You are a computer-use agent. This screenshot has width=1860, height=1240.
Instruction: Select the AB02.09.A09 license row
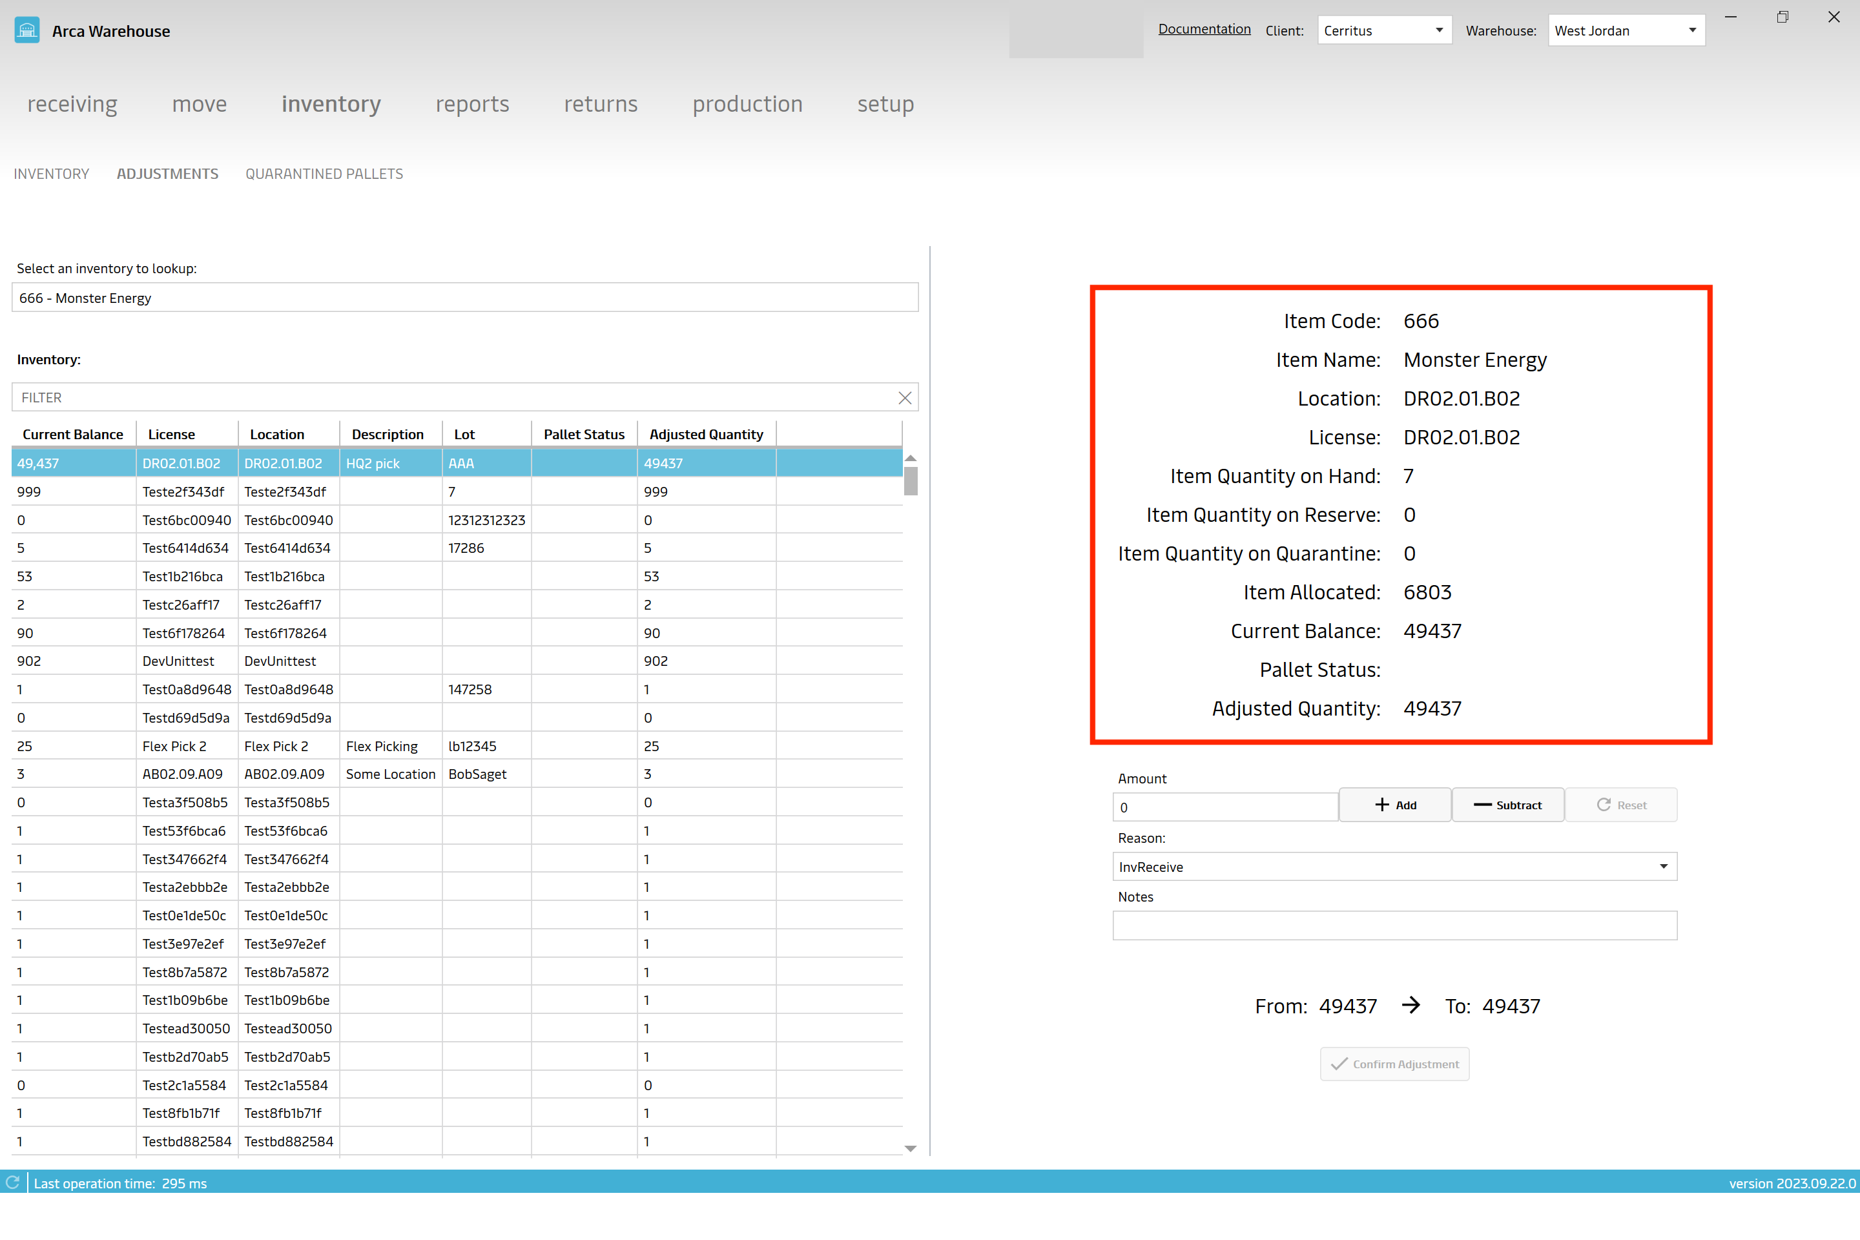pos(457,774)
